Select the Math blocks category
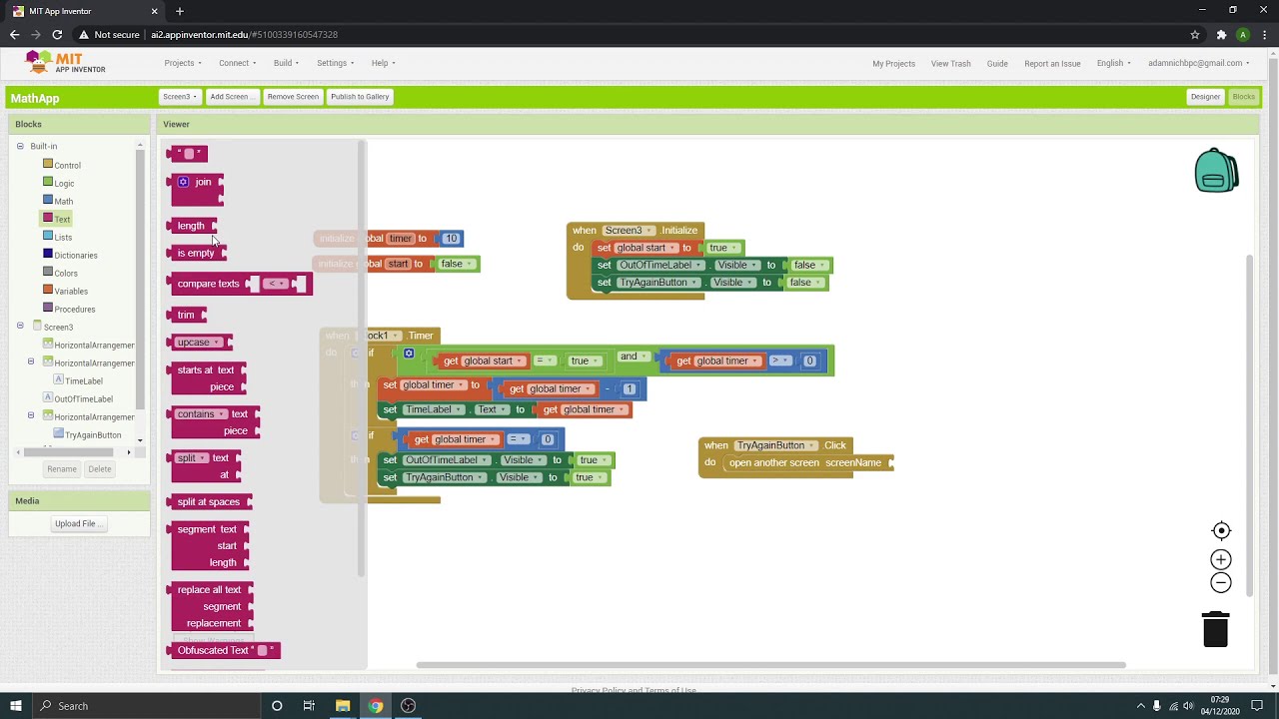Image resolution: width=1279 pixels, height=719 pixels. pyautogui.click(x=63, y=202)
